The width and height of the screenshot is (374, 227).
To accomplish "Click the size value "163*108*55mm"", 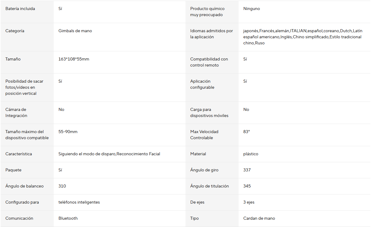I will pyautogui.click(x=74, y=59).
